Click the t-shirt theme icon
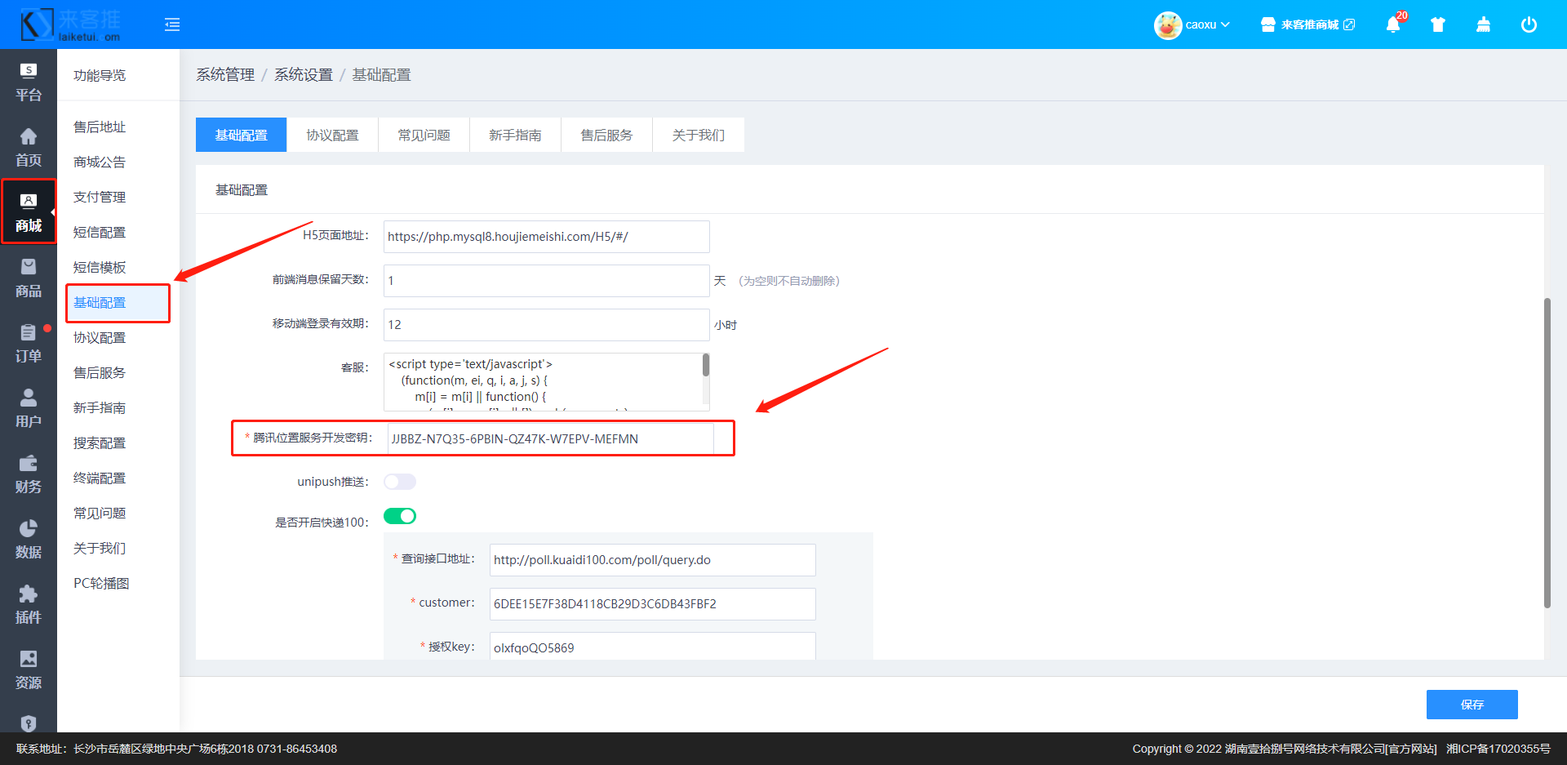1567x765 pixels. click(x=1438, y=24)
